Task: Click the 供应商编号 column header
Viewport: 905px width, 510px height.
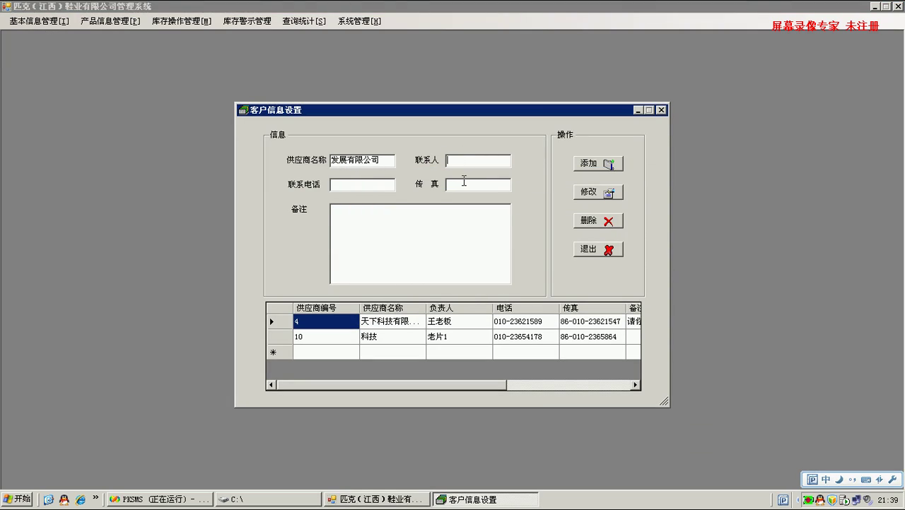Action: [326, 308]
